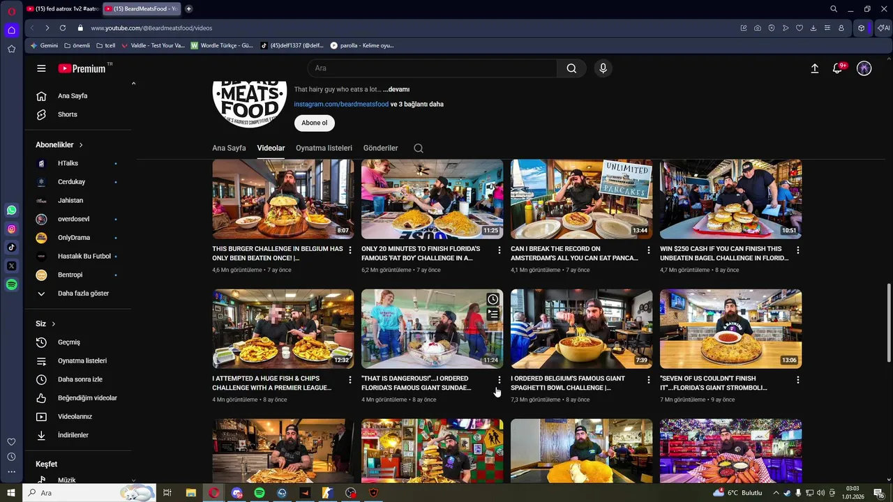Click the YouTube Premium logo
This screenshot has width=893, height=502.
[x=82, y=68]
